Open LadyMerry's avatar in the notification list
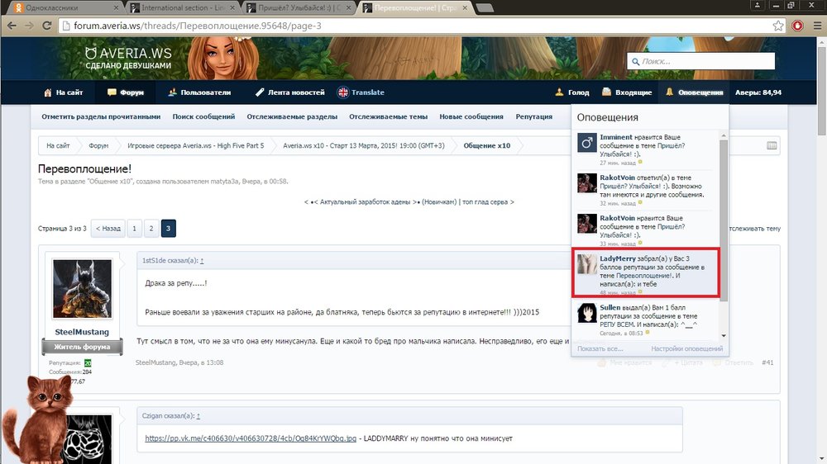 [x=587, y=265]
